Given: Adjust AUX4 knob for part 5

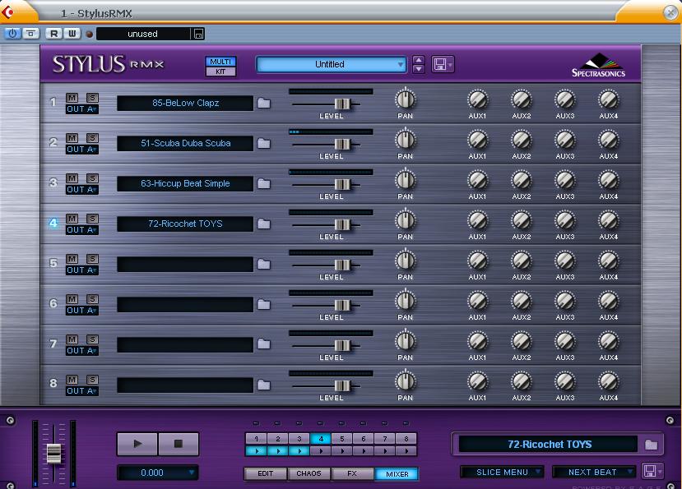Looking at the screenshot, I should pos(608,261).
